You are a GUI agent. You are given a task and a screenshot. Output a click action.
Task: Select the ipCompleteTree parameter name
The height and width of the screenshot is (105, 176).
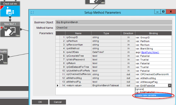[78, 56]
